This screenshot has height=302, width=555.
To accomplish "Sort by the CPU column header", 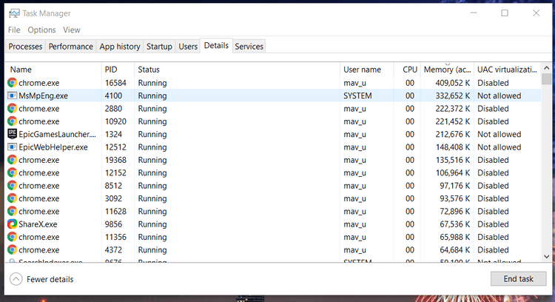I will pyautogui.click(x=407, y=70).
